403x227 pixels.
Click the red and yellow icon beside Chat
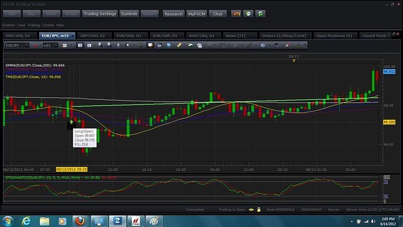tap(236, 13)
